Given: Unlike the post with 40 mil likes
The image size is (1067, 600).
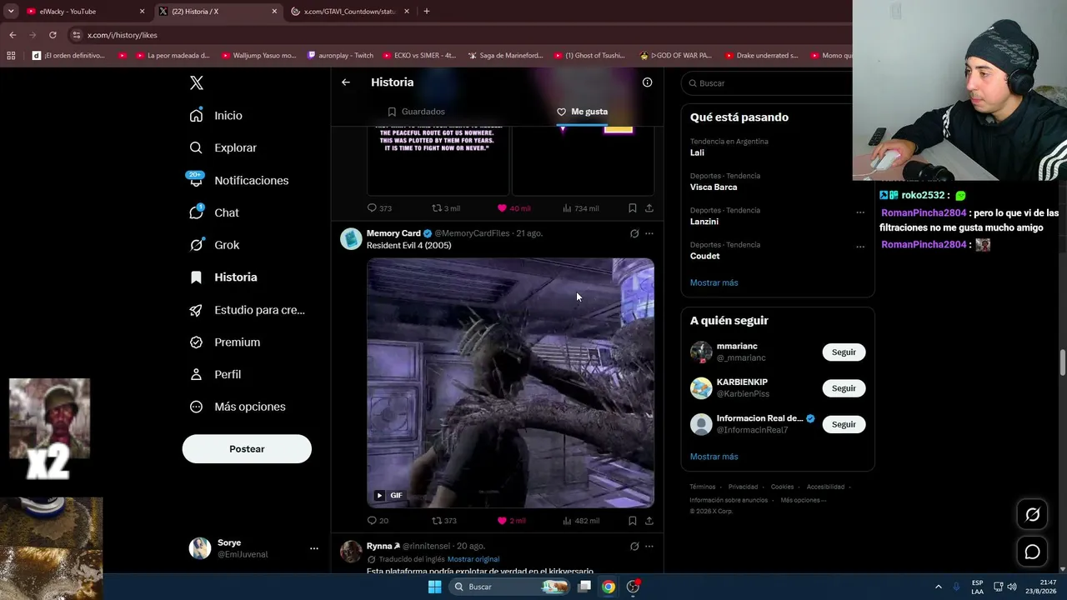Looking at the screenshot, I should pyautogui.click(x=513, y=208).
